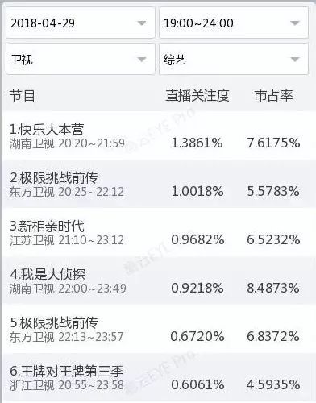This screenshot has width=316, height=403.
Task: Click the 节目 column header
Action: 22,96
